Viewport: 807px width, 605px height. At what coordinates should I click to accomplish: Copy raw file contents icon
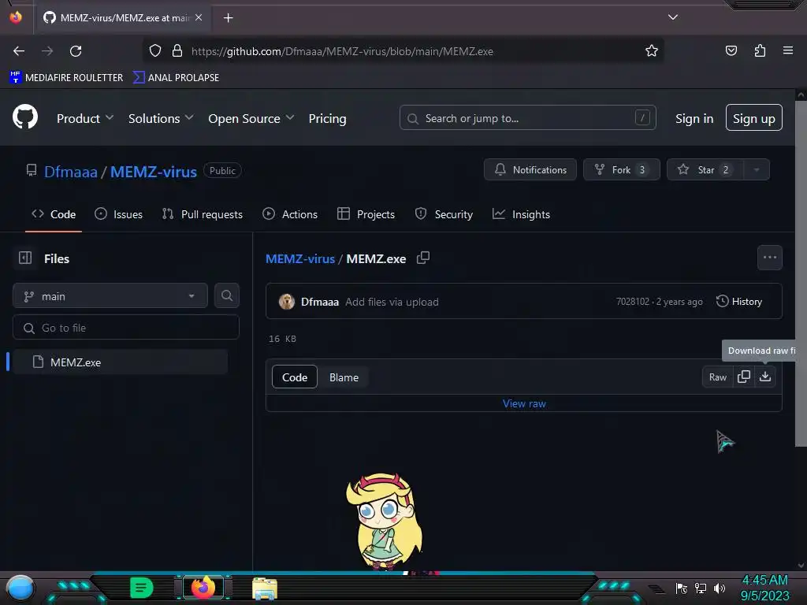point(744,377)
